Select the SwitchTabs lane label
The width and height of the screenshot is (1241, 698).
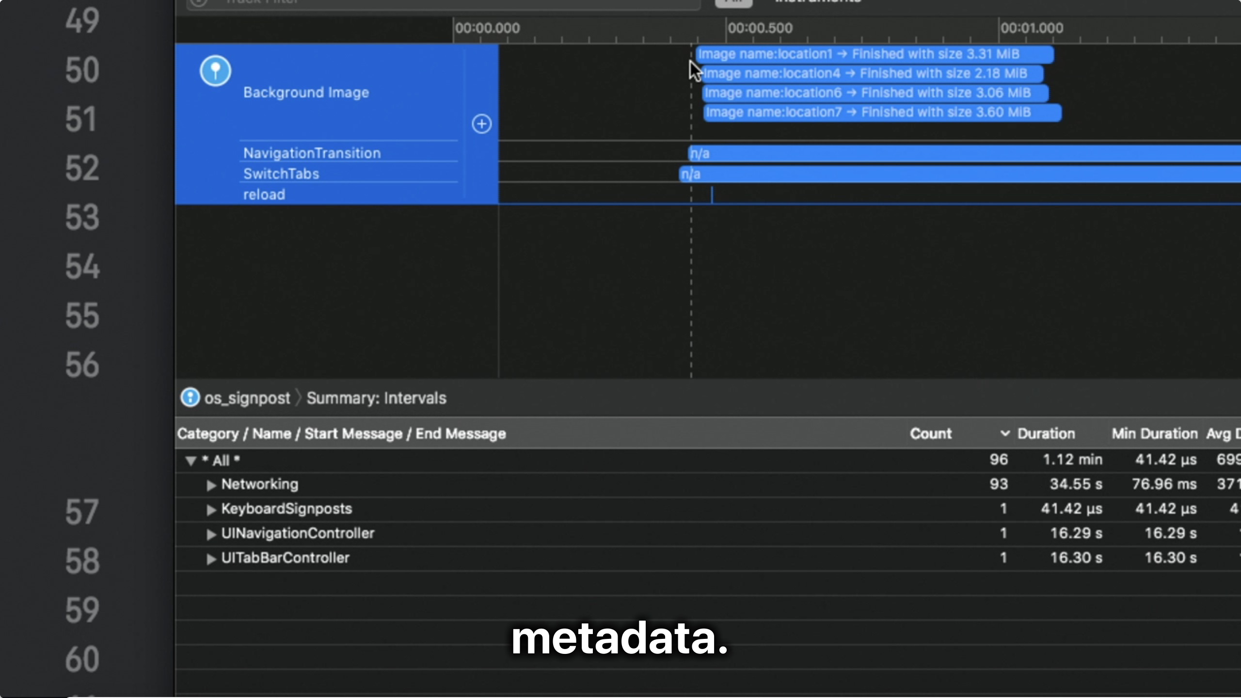pos(281,174)
